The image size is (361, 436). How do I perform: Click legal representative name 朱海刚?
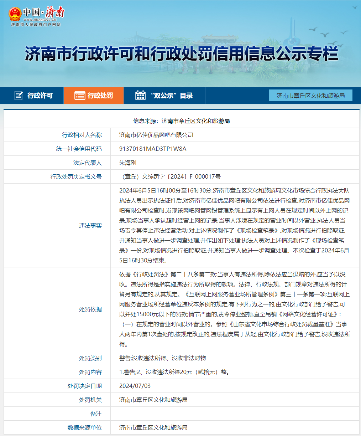tap(128, 163)
